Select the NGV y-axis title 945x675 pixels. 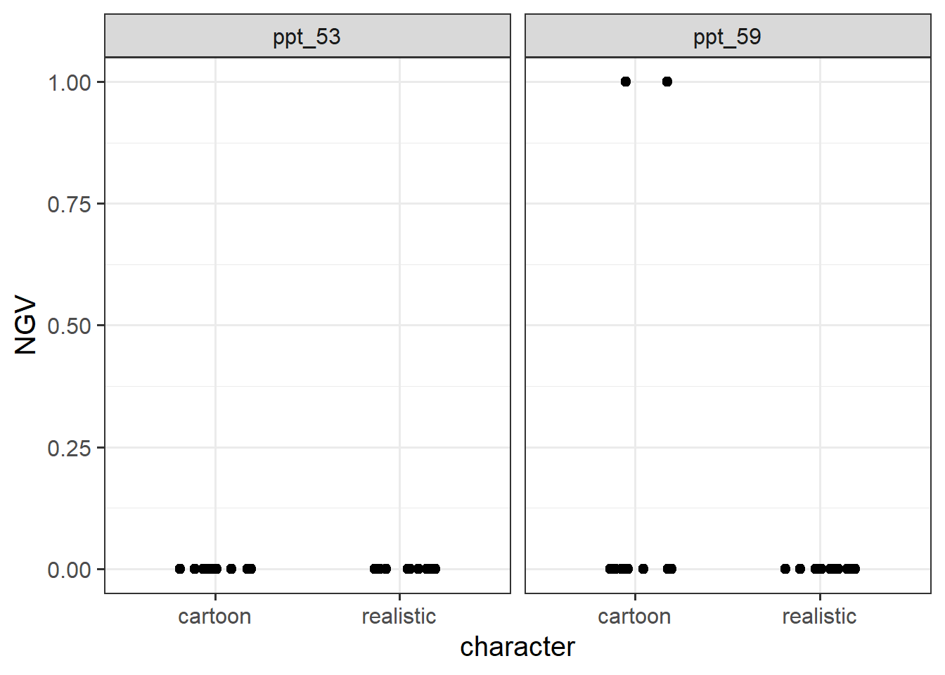click(x=25, y=325)
